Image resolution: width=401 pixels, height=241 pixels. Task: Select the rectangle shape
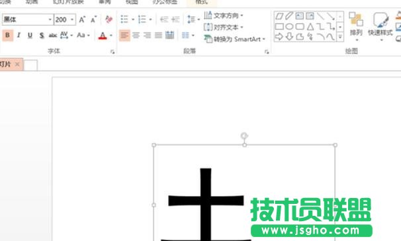(279, 26)
